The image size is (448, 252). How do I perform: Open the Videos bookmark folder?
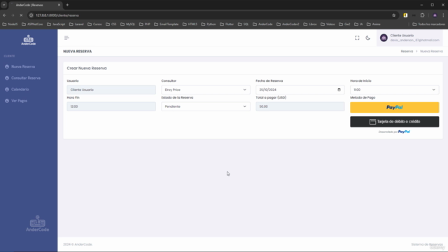coord(328,24)
